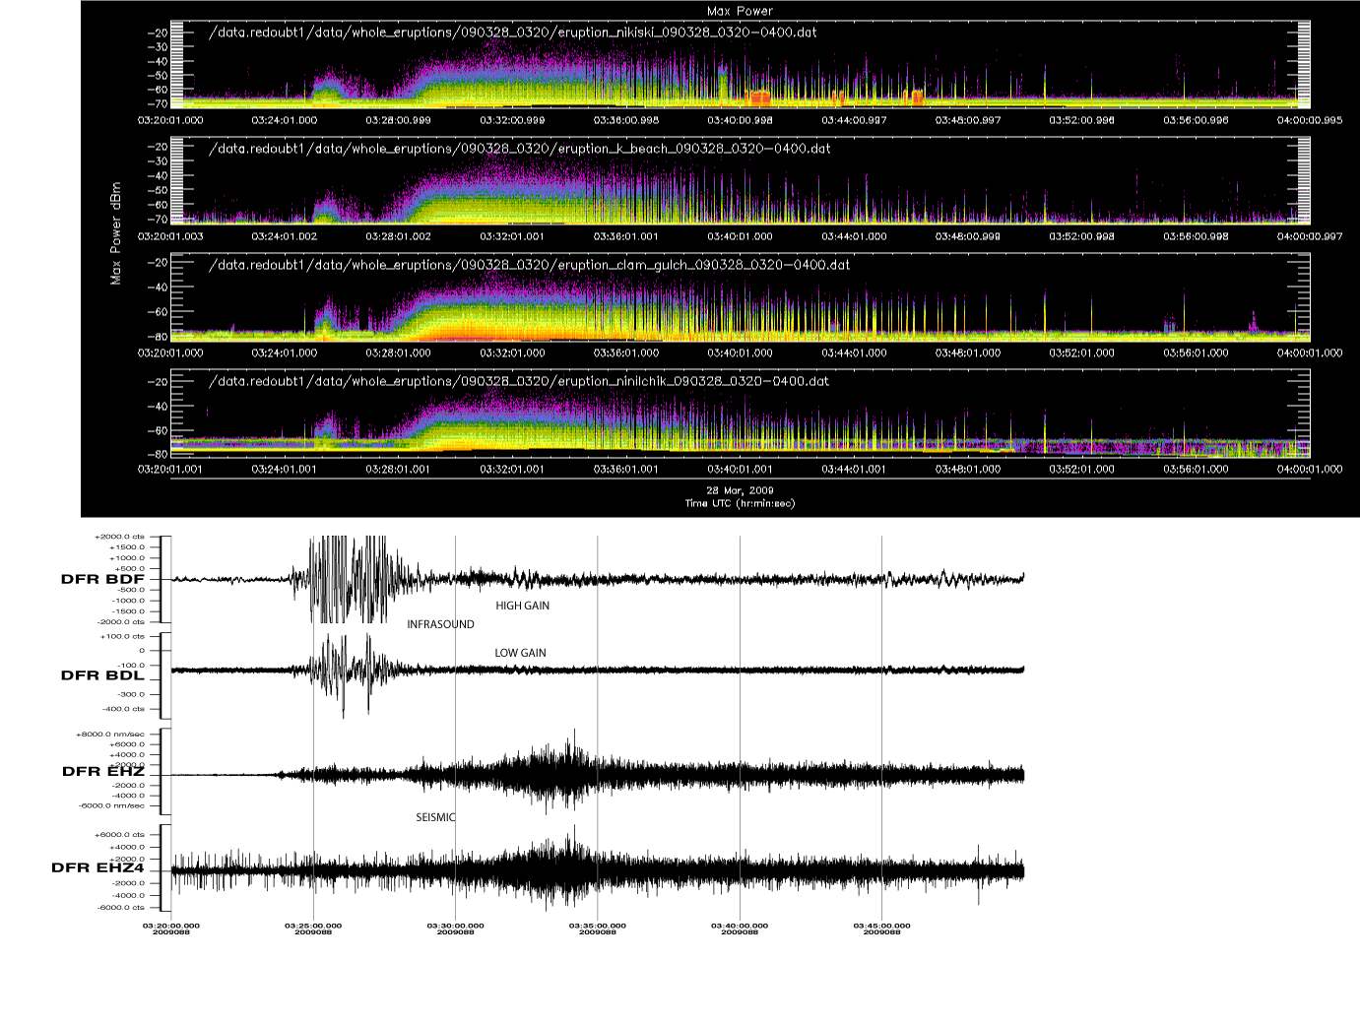The height and width of the screenshot is (1025, 1360).
Task: Click the '28 Mar, 2009' date label
Action: click(x=740, y=490)
